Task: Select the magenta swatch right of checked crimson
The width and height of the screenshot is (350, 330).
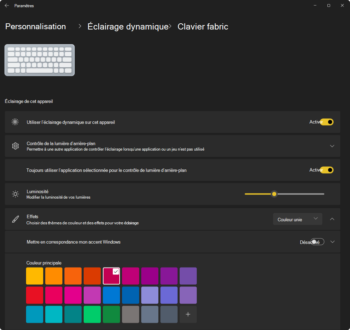Action: click(x=131, y=276)
